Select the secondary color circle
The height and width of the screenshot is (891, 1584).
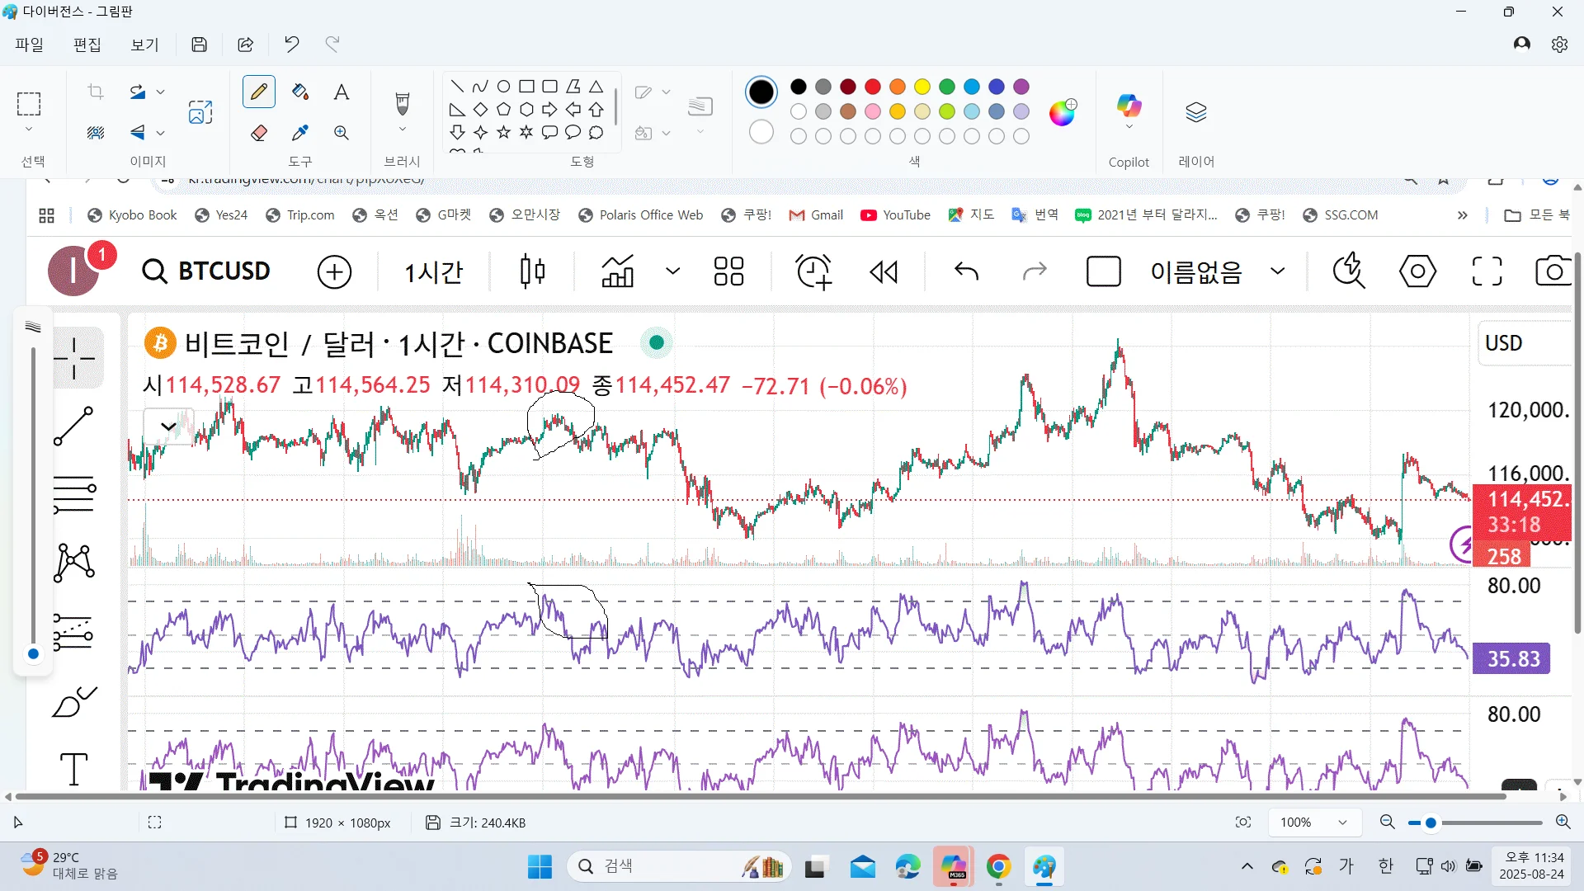pos(761,132)
